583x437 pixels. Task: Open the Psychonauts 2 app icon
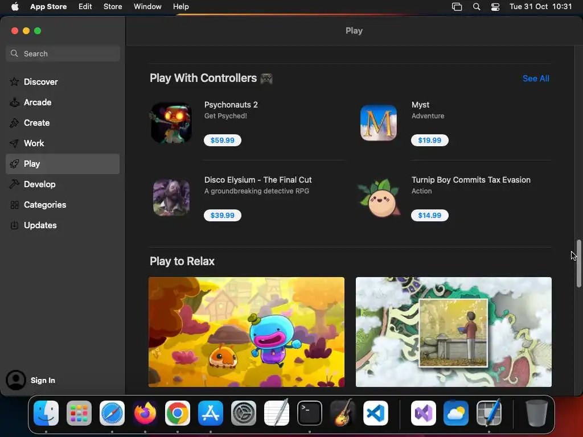point(171,123)
